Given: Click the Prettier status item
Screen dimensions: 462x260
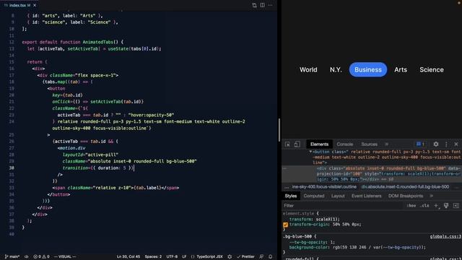Looking at the screenshot, I should click(x=245, y=257).
